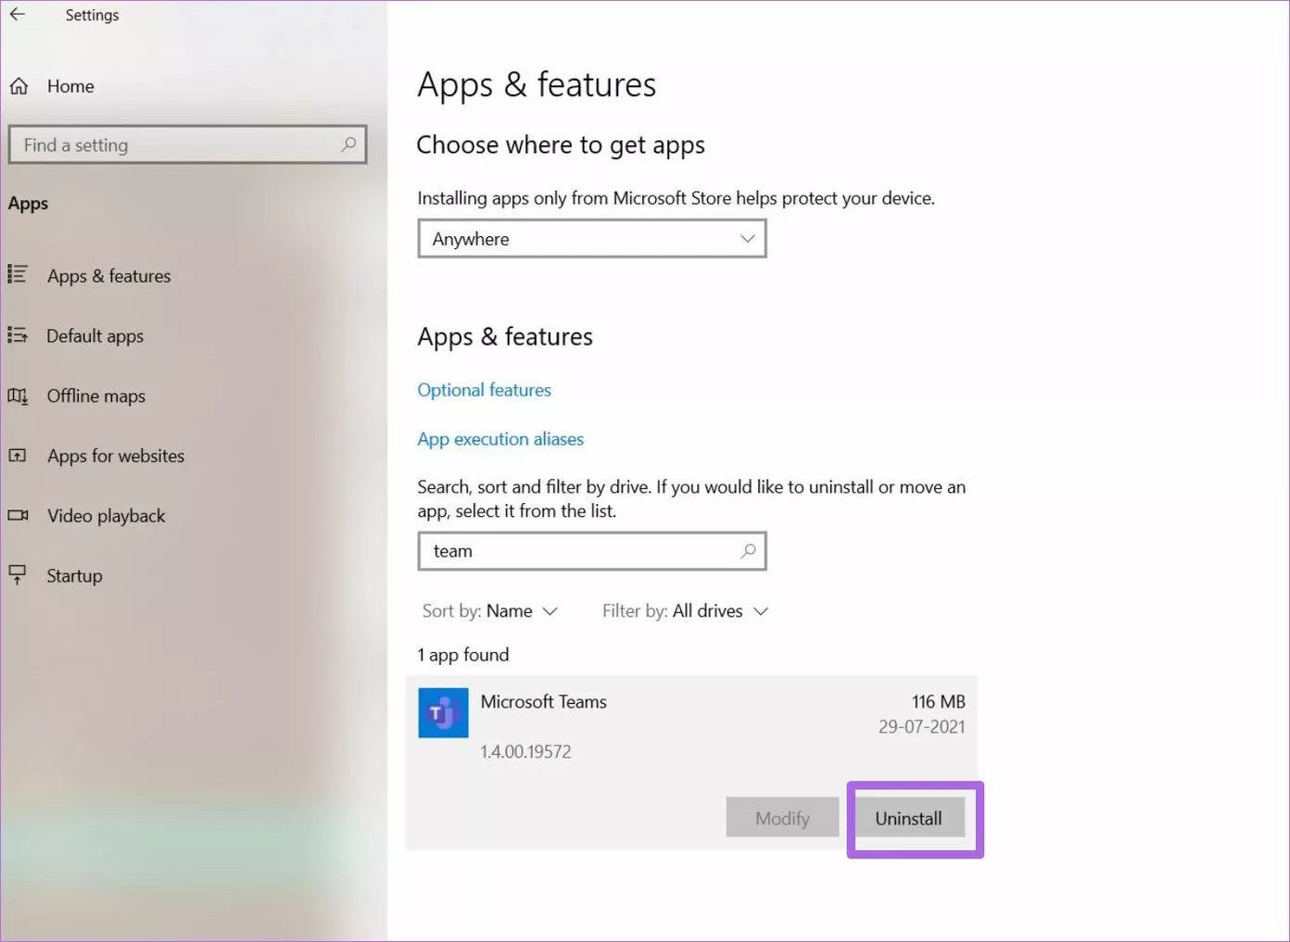This screenshot has height=942, width=1290.
Task: Click the 116 MB size value
Action: click(x=939, y=702)
